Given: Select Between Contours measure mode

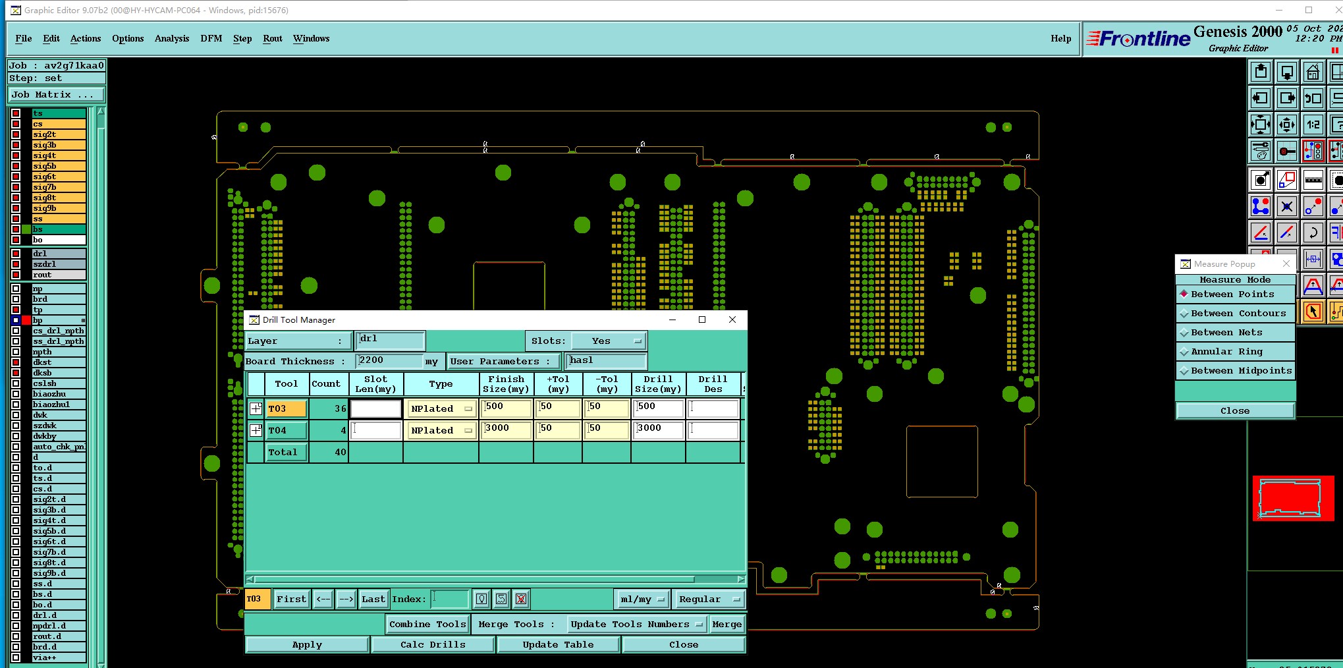Looking at the screenshot, I should pyautogui.click(x=1235, y=314).
